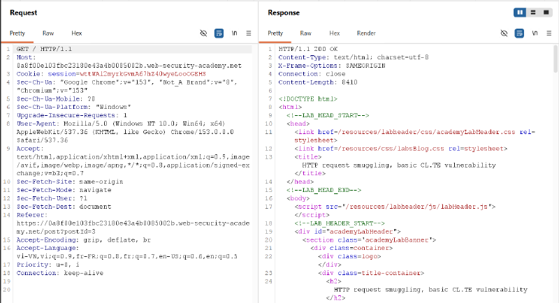
Task: Click the Accept-Encoding header line
Action: tap(83, 240)
